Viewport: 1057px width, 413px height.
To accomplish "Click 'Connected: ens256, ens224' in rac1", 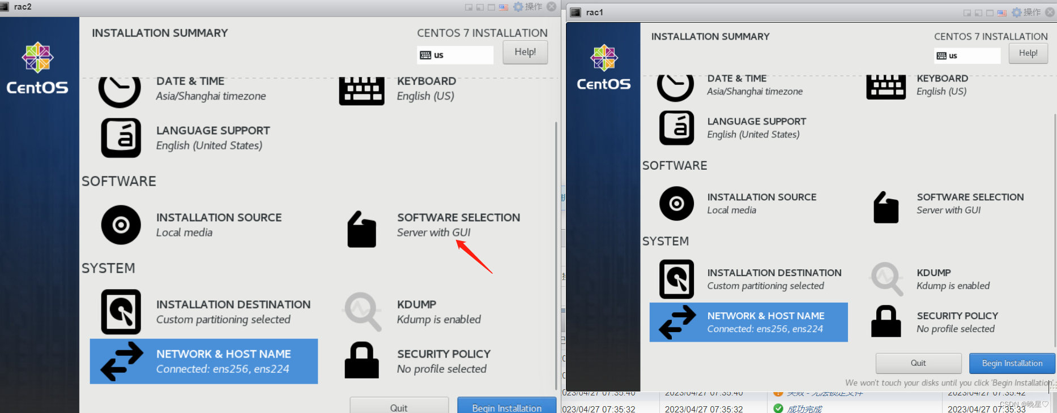I will [765, 329].
